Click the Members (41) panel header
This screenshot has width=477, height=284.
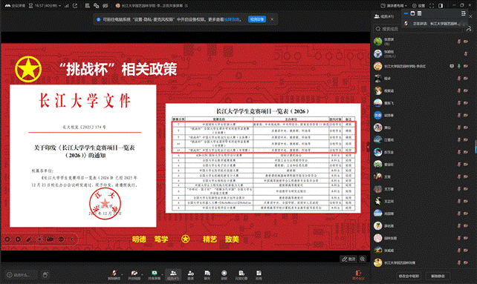click(383, 16)
